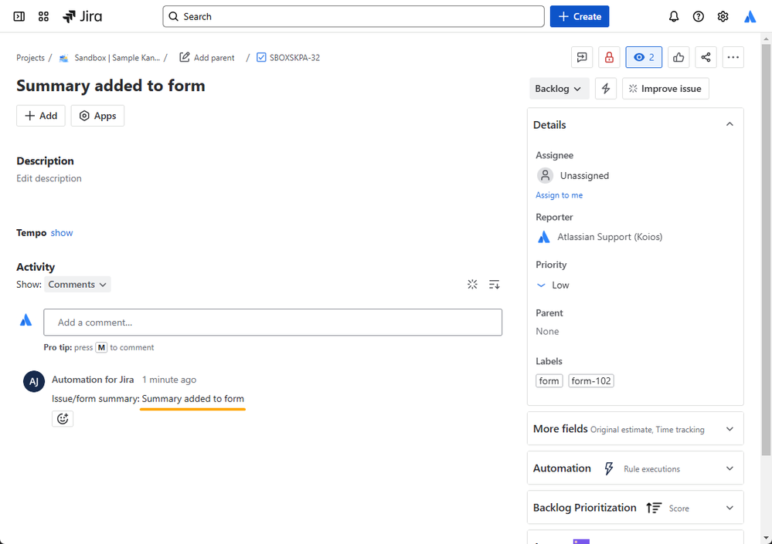This screenshot has height=544, width=772.
Task: Click the Add button
Action: (41, 116)
